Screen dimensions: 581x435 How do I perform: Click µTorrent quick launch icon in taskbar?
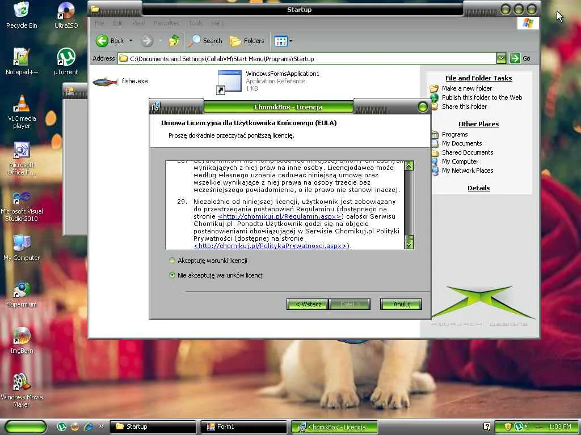tap(61, 427)
